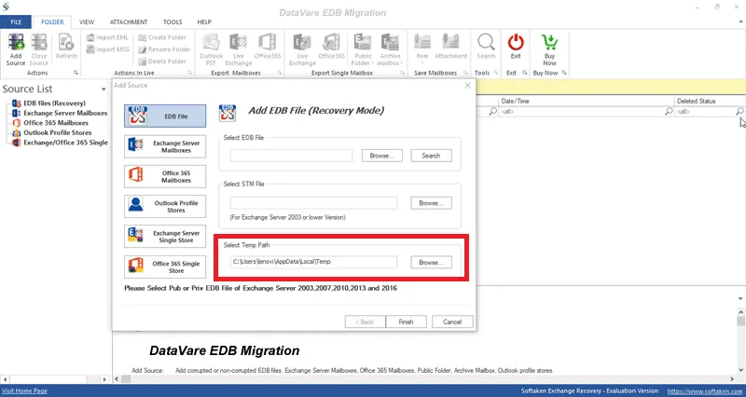Browse for an EDB file
The height and width of the screenshot is (397, 746).
(382, 156)
